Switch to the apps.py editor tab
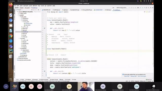Screen dimensions: 162x91 [65, 10]
